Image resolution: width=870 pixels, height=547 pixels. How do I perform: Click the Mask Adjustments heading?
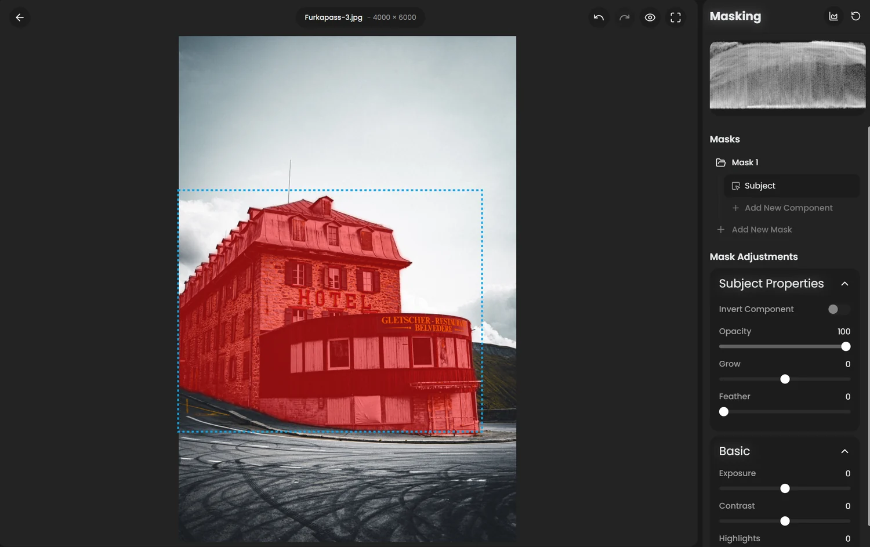pos(754,256)
